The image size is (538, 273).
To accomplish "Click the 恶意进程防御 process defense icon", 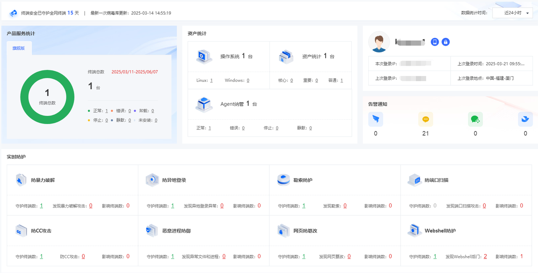I will coord(152,231).
